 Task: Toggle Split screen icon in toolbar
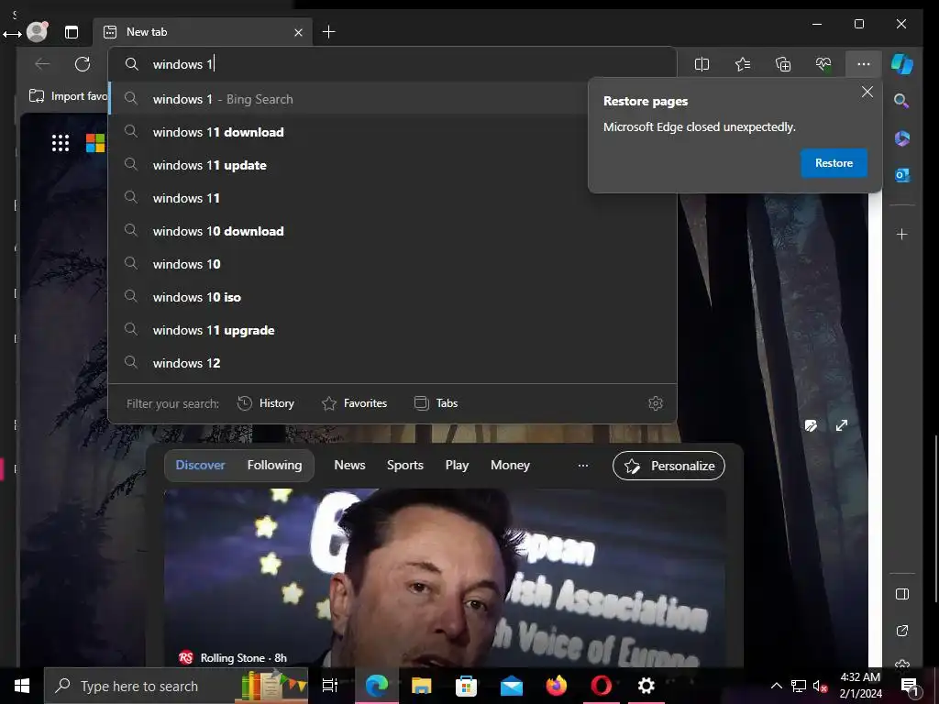point(701,64)
